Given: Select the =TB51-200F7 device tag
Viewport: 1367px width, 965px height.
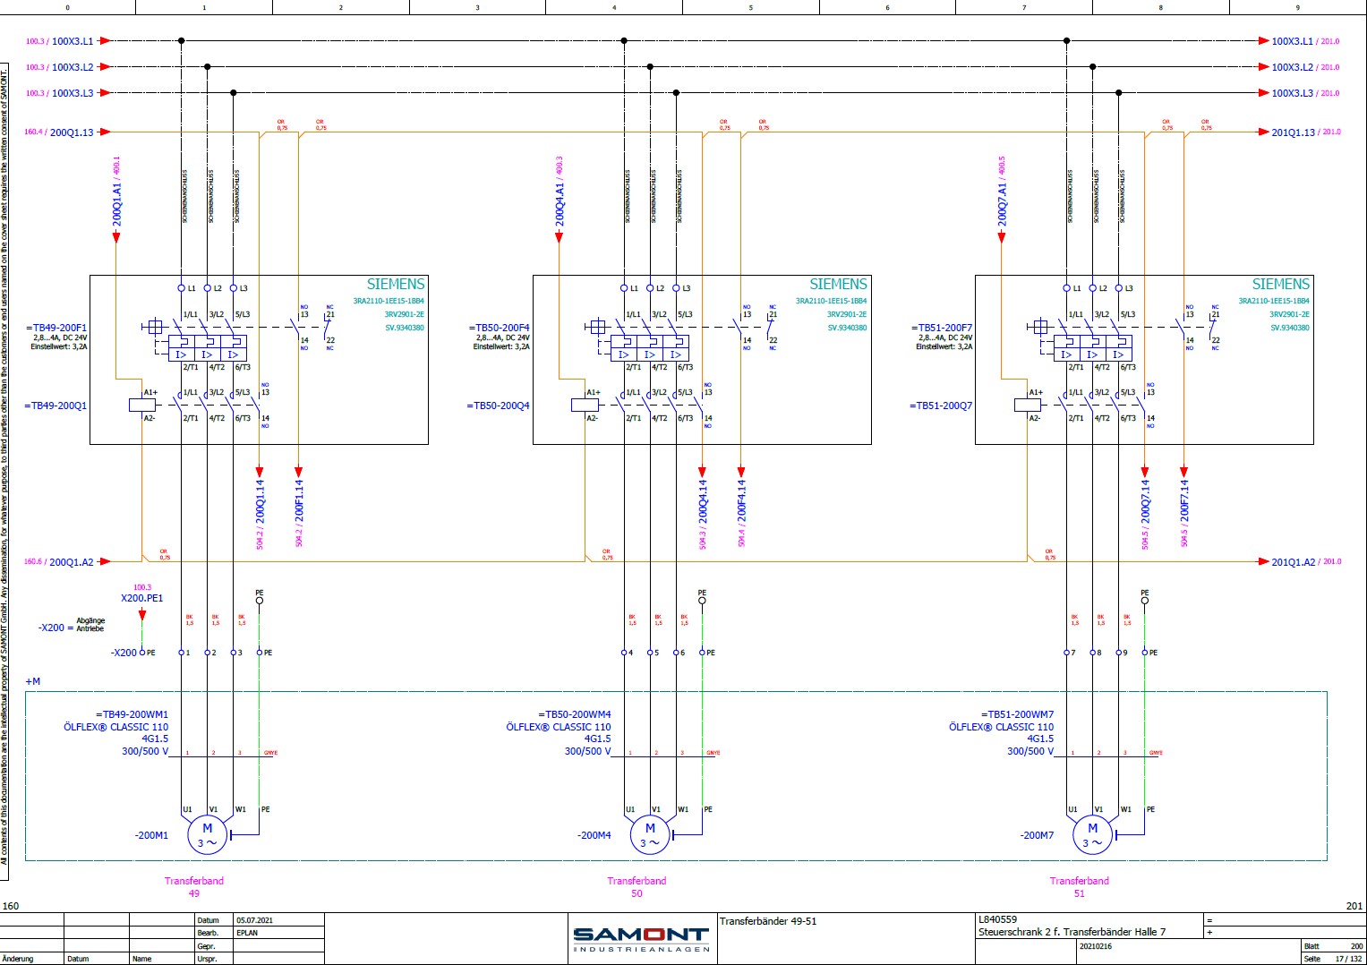Looking at the screenshot, I should 942,329.
